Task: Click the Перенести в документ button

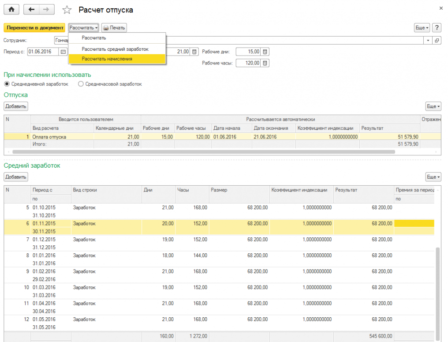Action: [34, 28]
